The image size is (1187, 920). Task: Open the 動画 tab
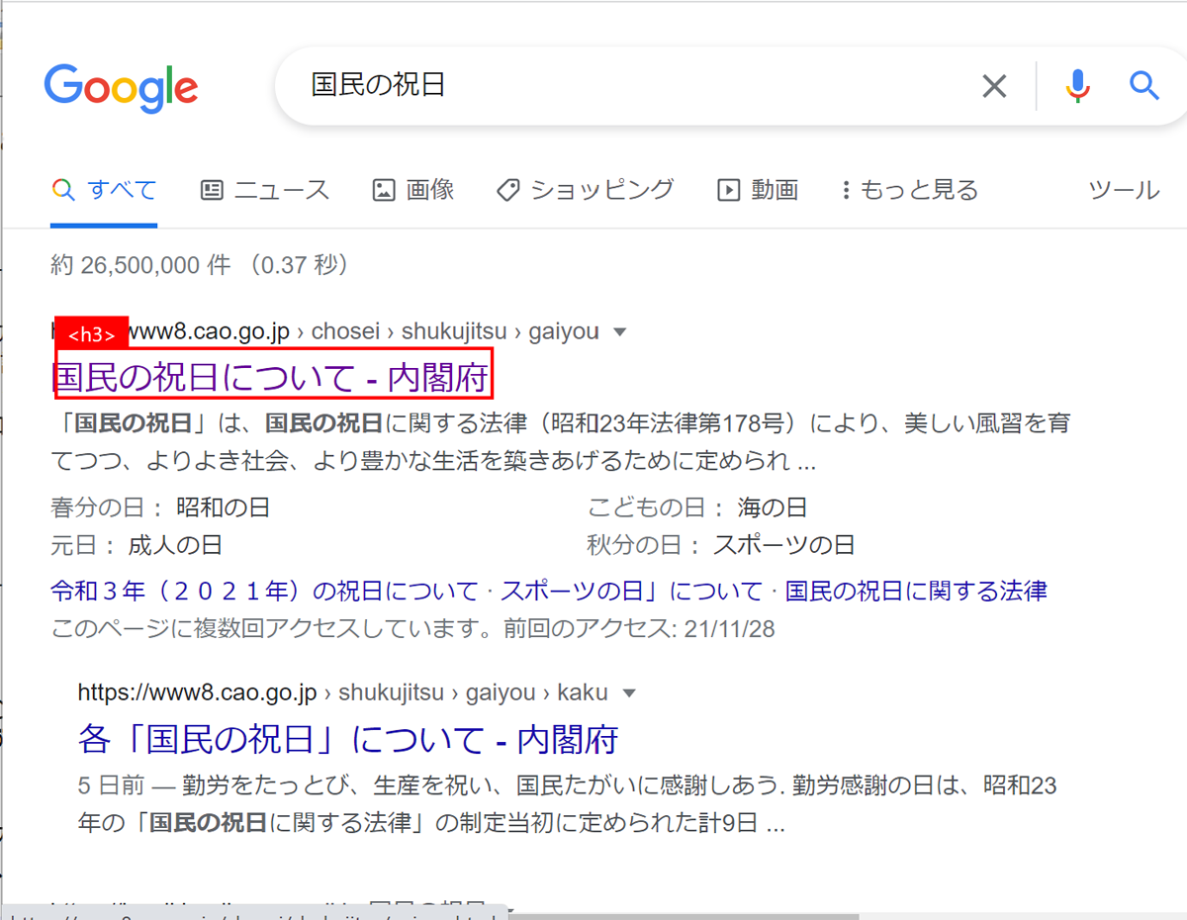pos(758,190)
